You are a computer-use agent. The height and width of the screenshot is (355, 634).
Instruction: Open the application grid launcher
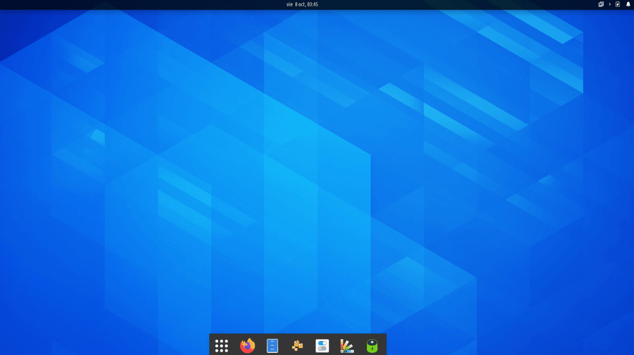[222, 346]
